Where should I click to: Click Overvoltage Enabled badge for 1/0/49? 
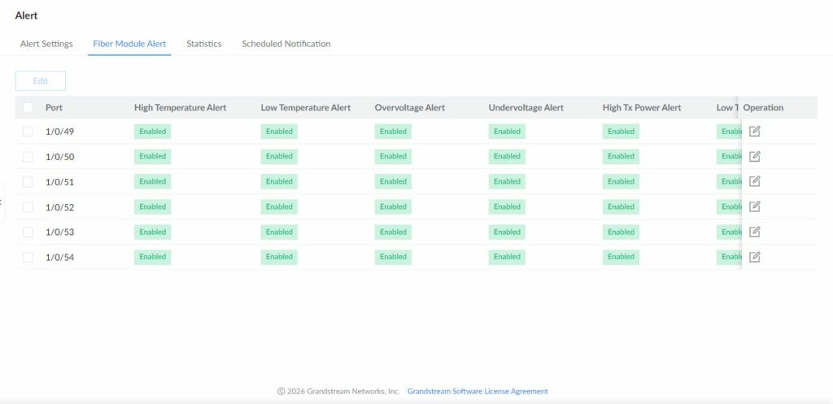click(393, 131)
